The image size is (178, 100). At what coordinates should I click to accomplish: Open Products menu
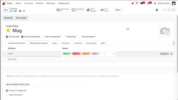[39, 3]
